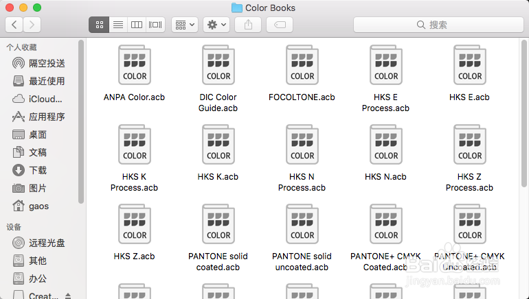Minimize window with the yellow button
Screen dimensions: 529x299
click(23, 8)
